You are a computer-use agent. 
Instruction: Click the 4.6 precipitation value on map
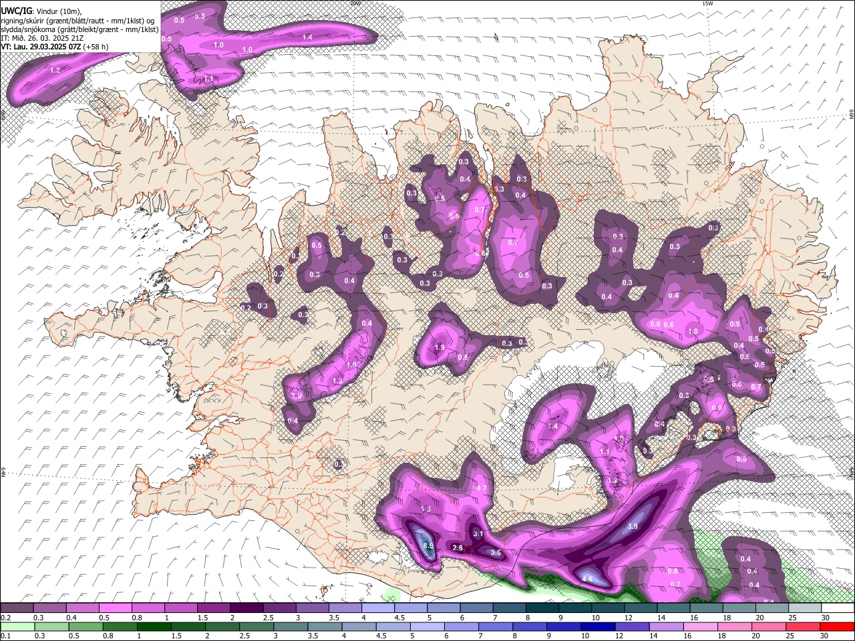click(588, 578)
